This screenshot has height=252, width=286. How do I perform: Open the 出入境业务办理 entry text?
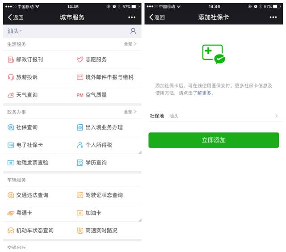coord(104,127)
